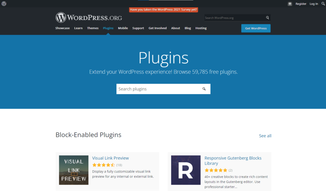Click the star rating for Responsive Gutenberg Blocks Library
This screenshot has height=191, width=326.
tap(216, 170)
